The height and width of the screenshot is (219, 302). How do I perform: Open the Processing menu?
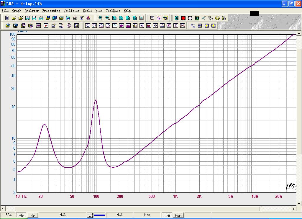[x=51, y=11]
